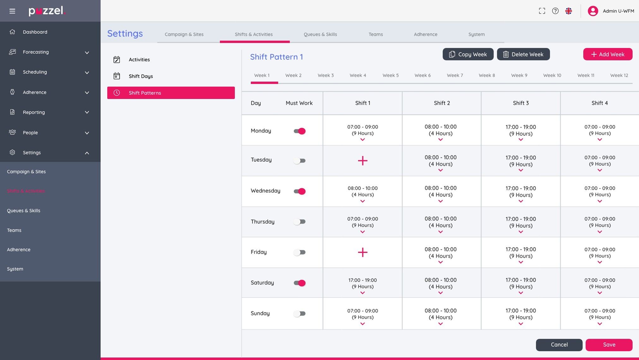
Task: Disable Must Work for Monday
Action: [300, 131]
